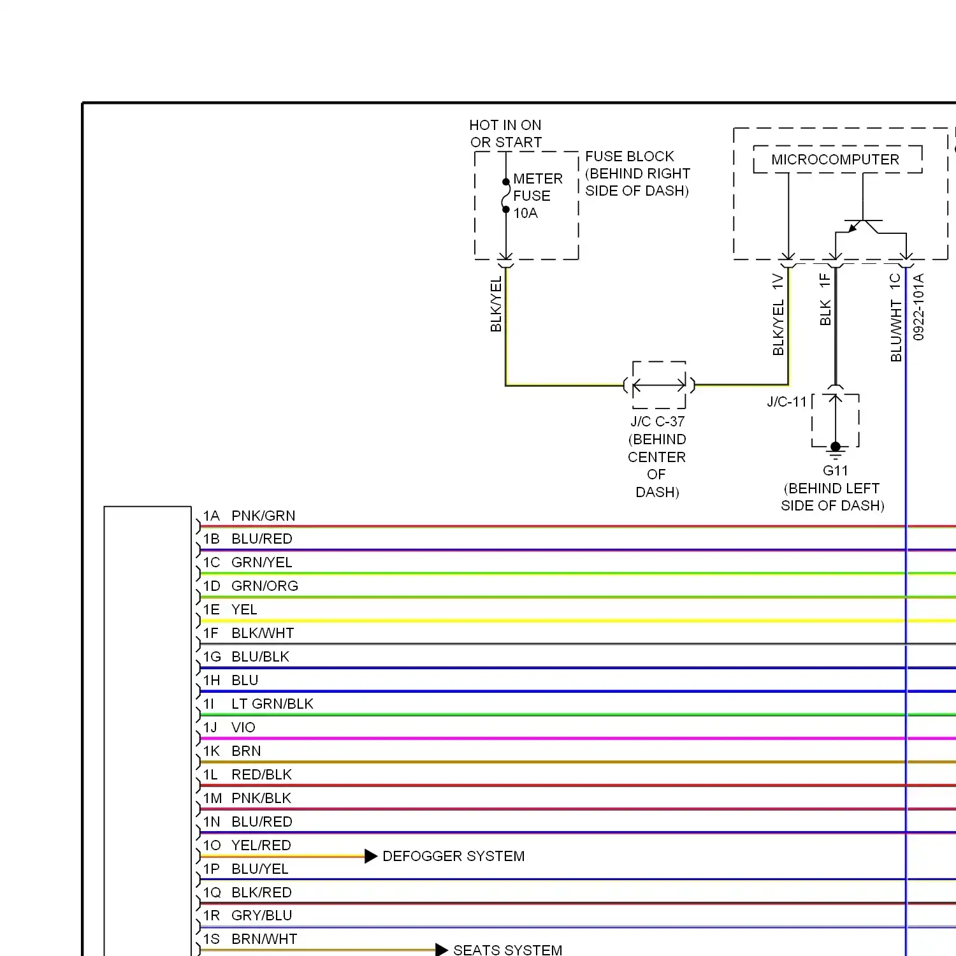Screen dimensions: 956x956
Task: Click the fuse block output terminal
Action: coord(506,260)
